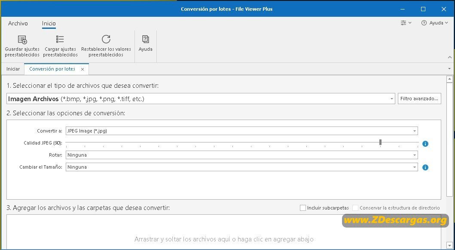Minimize the File Viewer Plus window
The image size is (455, 250).
pyautogui.click(x=403, y=9)
